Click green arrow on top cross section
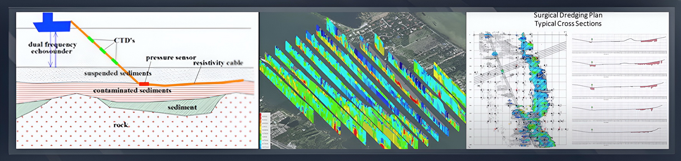 coord(592,39)
